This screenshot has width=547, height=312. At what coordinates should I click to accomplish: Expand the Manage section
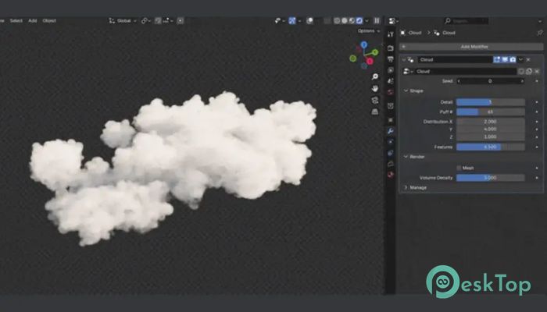406,187
